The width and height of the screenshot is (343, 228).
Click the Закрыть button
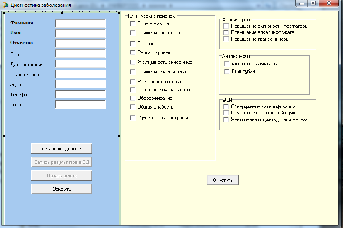[x=61, y=189]
